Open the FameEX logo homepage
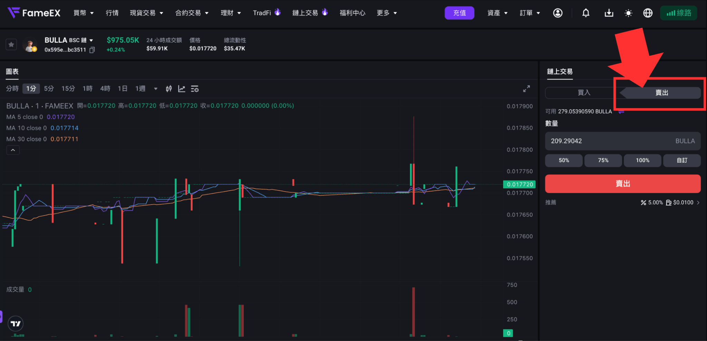 point(34,13)
